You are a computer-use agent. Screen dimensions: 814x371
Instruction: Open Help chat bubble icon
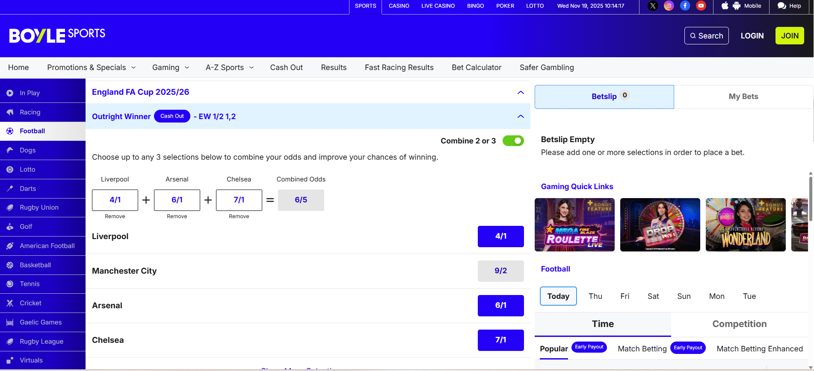[x=782, y=6]
